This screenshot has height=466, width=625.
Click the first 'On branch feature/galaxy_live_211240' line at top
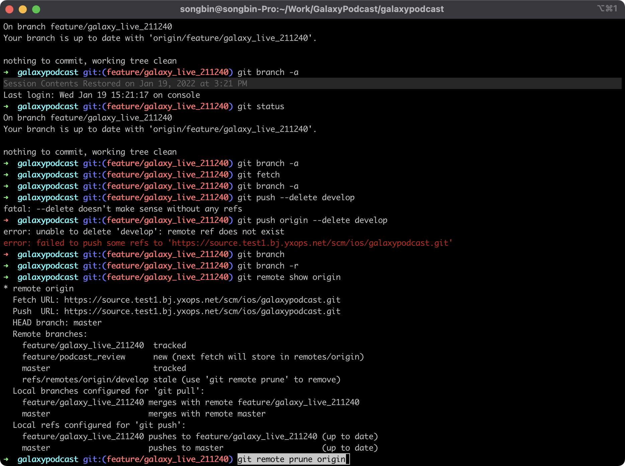click(x=88, y=27)
